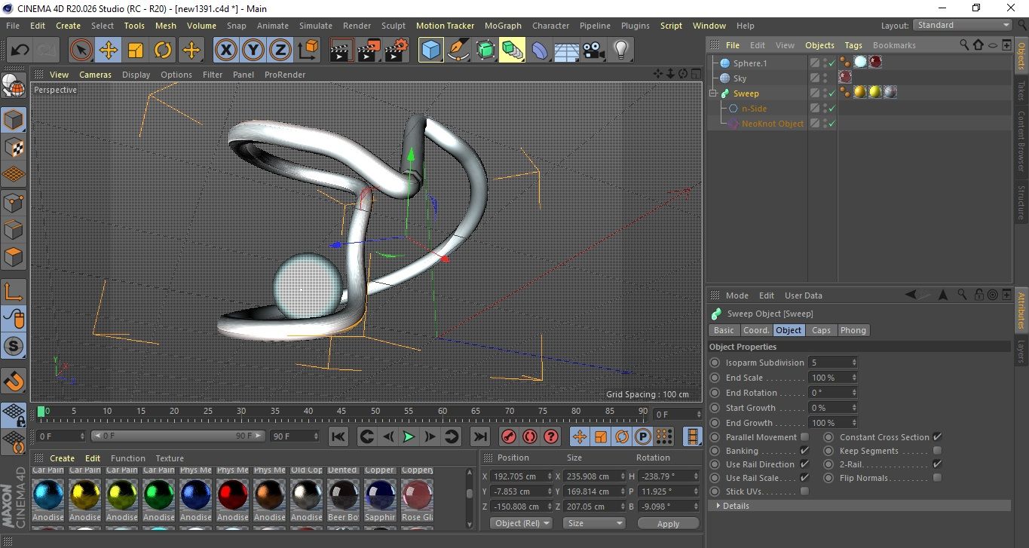The width and height of the screenshot is (1029, 548).
Task: Click the End Growth stepper arrows
Action: [x=853, y=423]
